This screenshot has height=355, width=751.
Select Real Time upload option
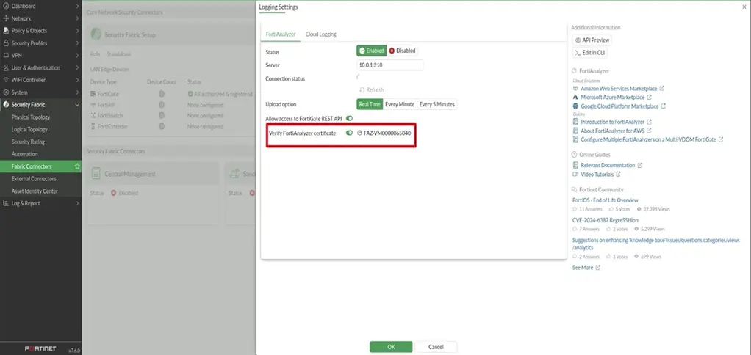tap(370, 104)
